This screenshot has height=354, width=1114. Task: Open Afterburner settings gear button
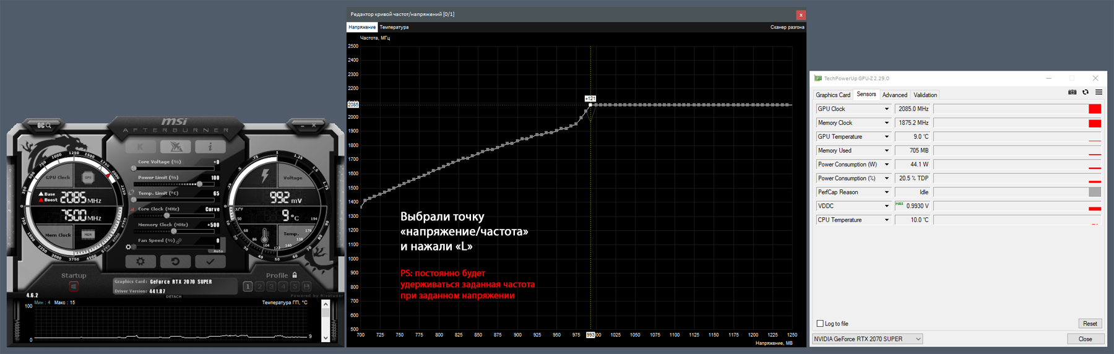(140, 261)
